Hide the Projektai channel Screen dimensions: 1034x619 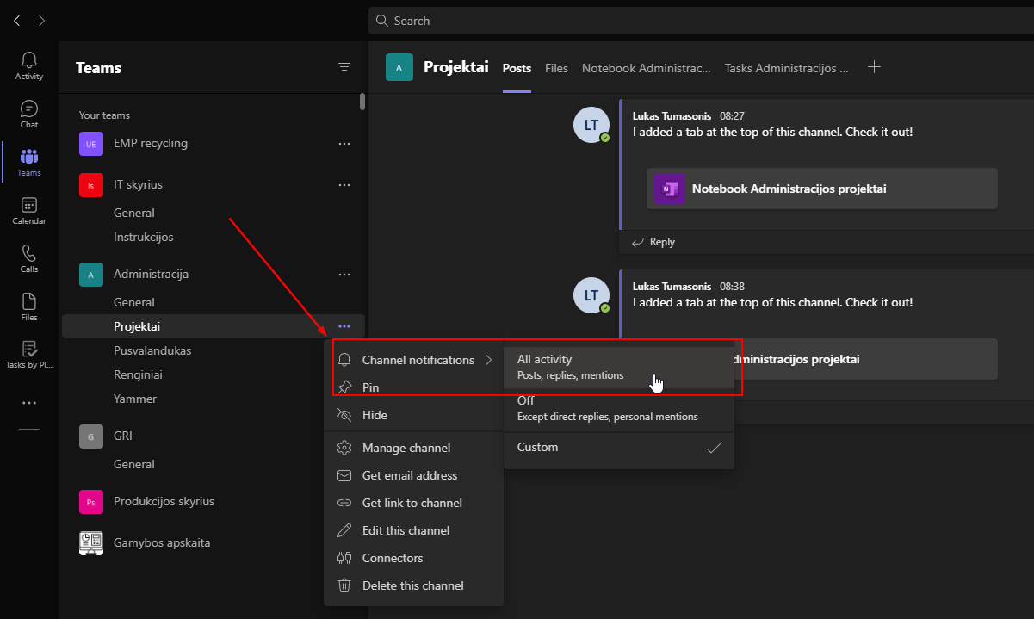point(375,415)
